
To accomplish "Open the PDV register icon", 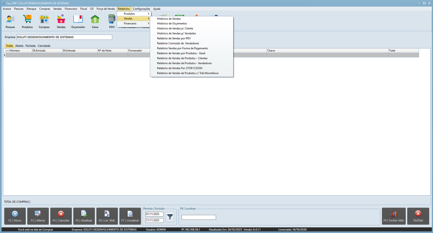I will tap(112, 20).
